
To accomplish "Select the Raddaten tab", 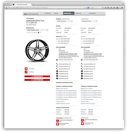I will click(69, 13).
